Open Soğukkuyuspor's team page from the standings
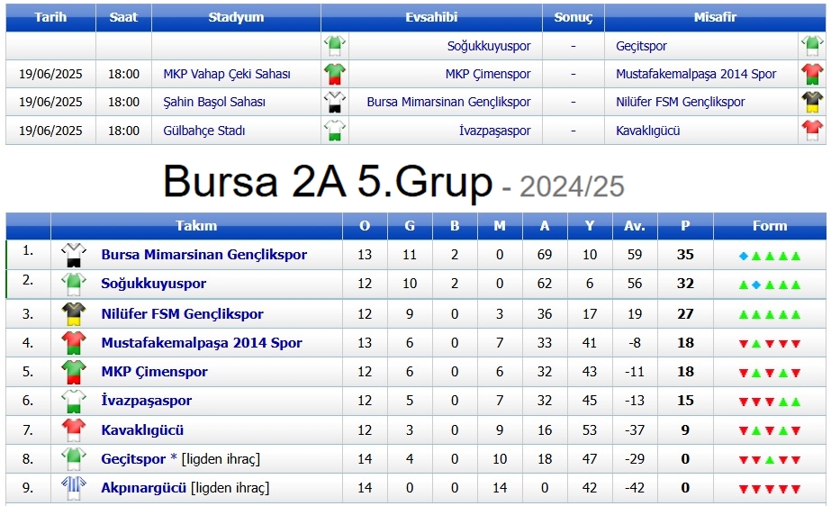 tap(154, 284)
